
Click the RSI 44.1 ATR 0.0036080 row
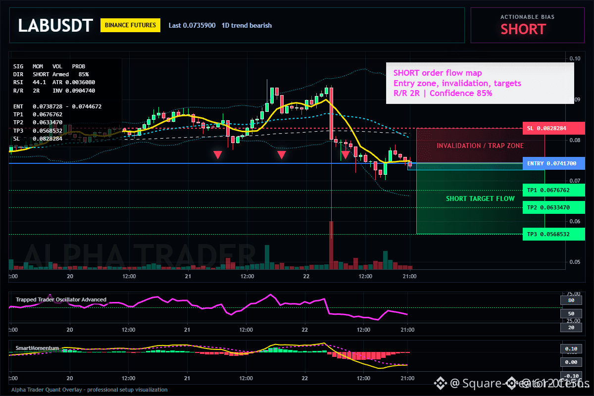54,82
